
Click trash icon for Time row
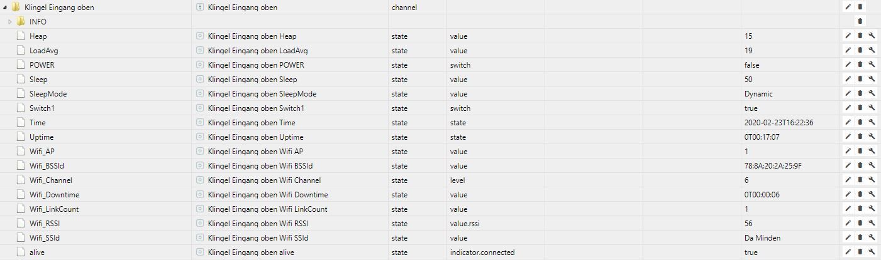click(860, 122)
